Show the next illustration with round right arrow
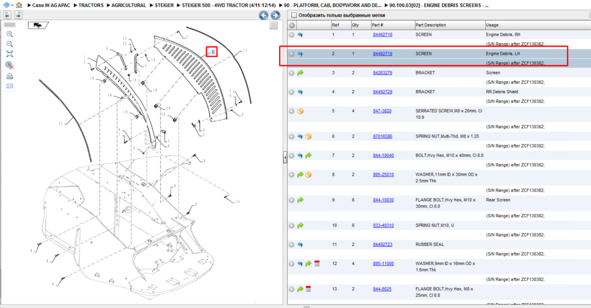Image resolution: width=591 pixels, height=308 pixels. click(x=275, y=15)
